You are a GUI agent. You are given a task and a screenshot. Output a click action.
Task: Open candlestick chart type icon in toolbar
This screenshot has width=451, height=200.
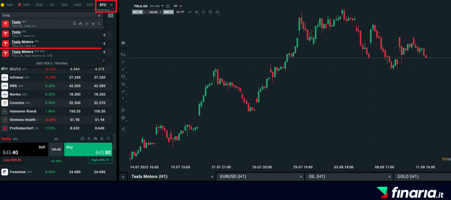[x=197, y=12]
